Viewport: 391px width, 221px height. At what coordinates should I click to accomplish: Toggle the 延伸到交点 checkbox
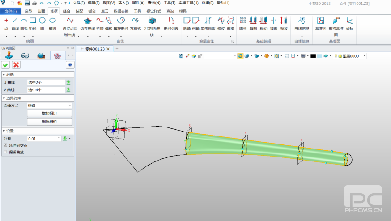[x=5, y=145]
